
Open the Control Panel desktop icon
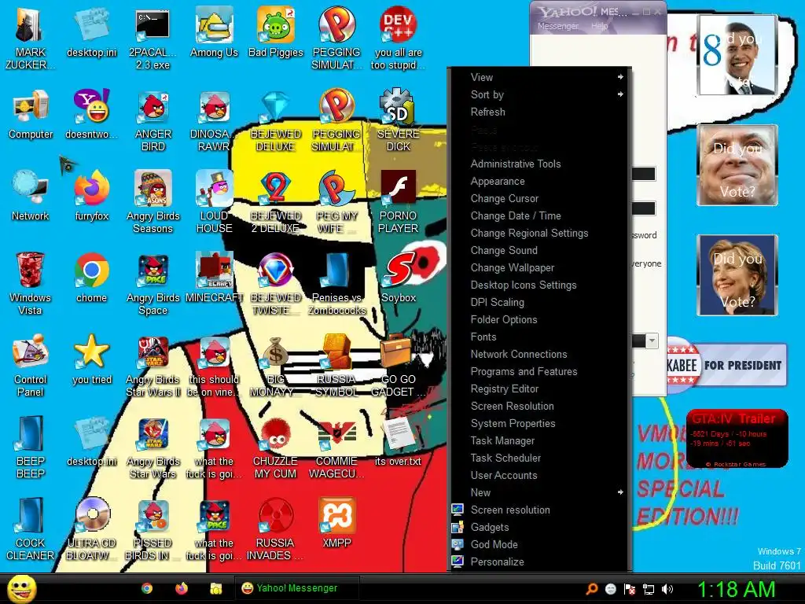click(x=31, y=365)
